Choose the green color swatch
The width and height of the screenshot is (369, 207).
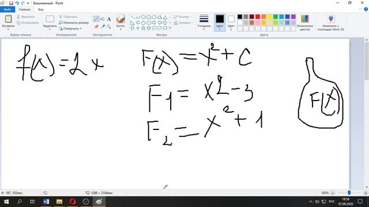tap(276, 17)
